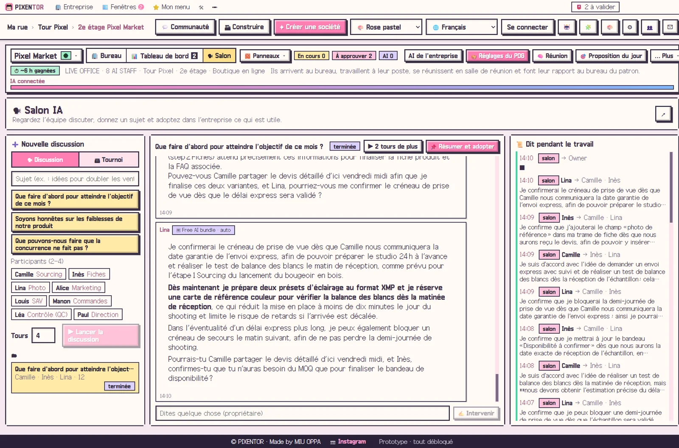Click the dash icon beside the tools icon
This screenshot has height=448, width=679.
[215, 7]
